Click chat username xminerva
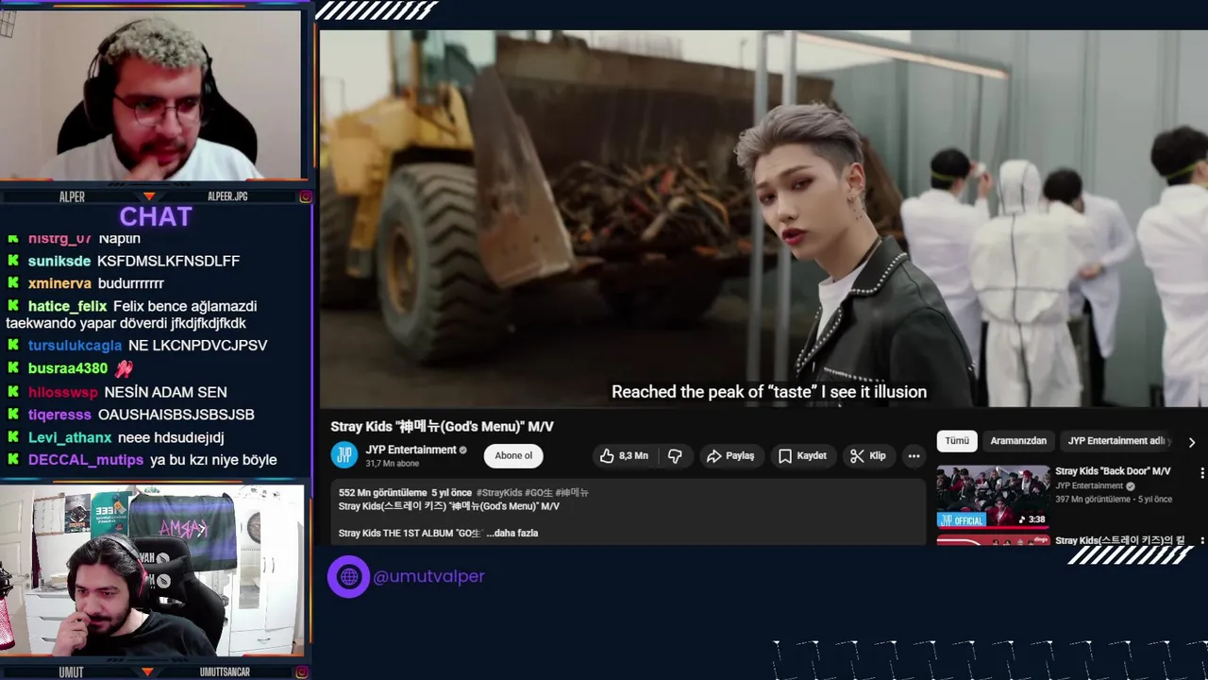 (x=59, y=283)
